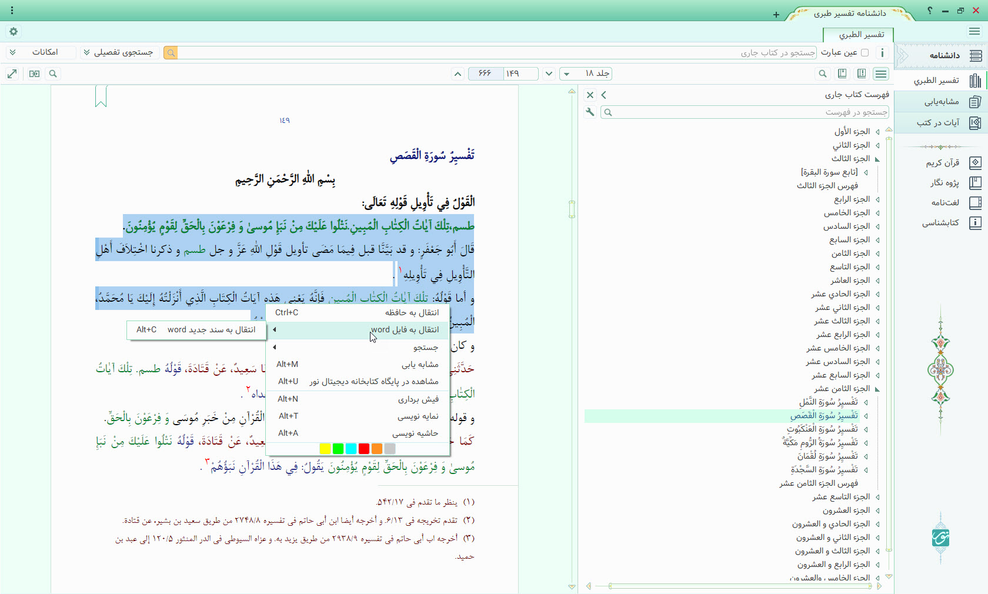Image resolution: width=988 pixels, height=594 pixels.
Task: Open تفسير الطبري in sidebar
Action: (x=941, y=80)
